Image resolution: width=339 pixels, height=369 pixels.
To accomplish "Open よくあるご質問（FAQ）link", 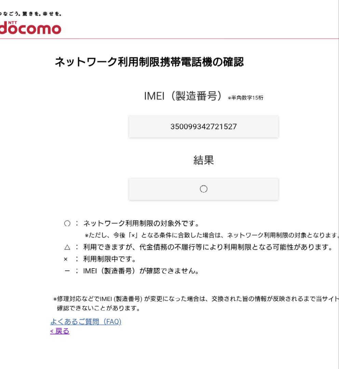I will [x=86, y=321].
